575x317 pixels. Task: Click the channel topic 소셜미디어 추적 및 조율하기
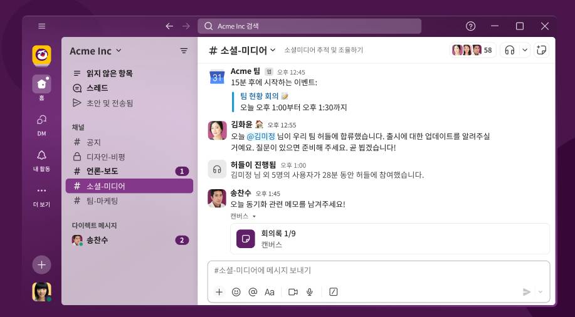[x=324, y=50]
